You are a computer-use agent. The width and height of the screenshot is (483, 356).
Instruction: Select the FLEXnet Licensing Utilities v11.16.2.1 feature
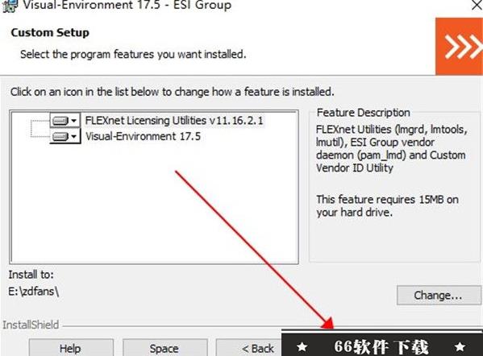point(174,120)
